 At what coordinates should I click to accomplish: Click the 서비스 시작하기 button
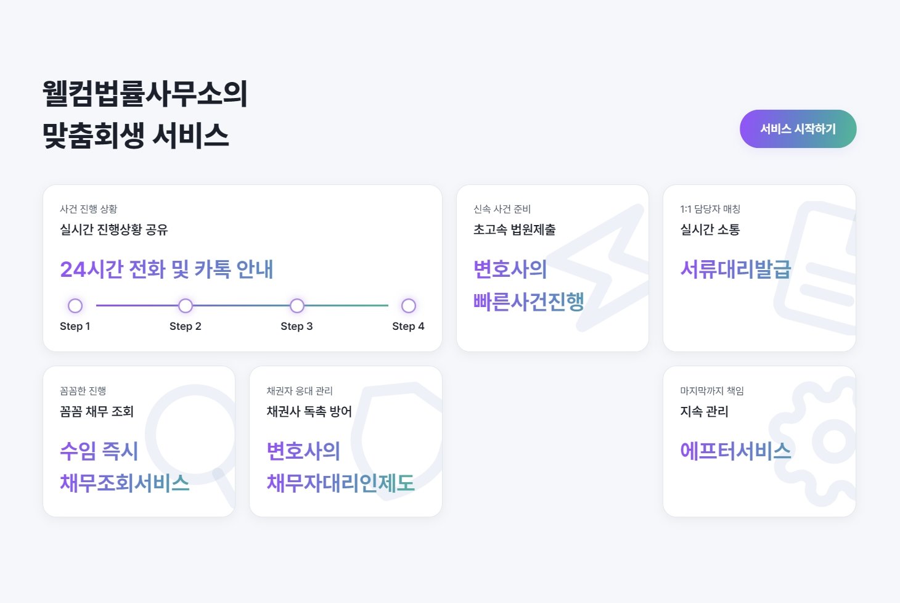pyautogui.click(x=798, y=129)
